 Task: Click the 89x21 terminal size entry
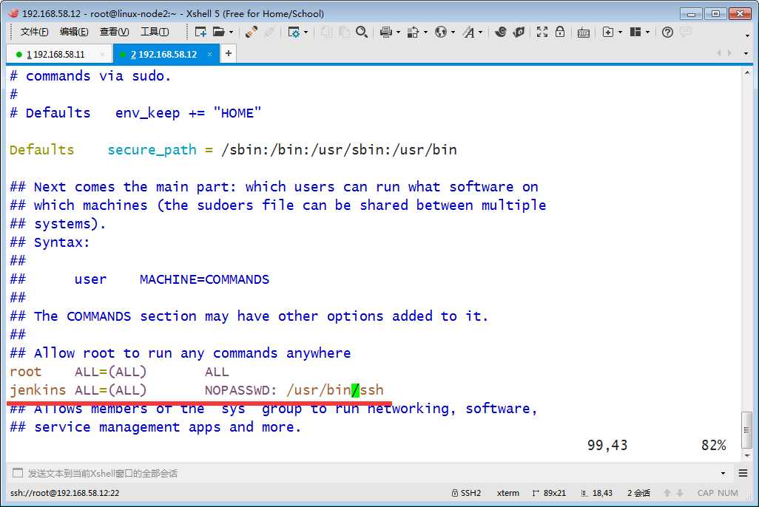pos(549,493)
